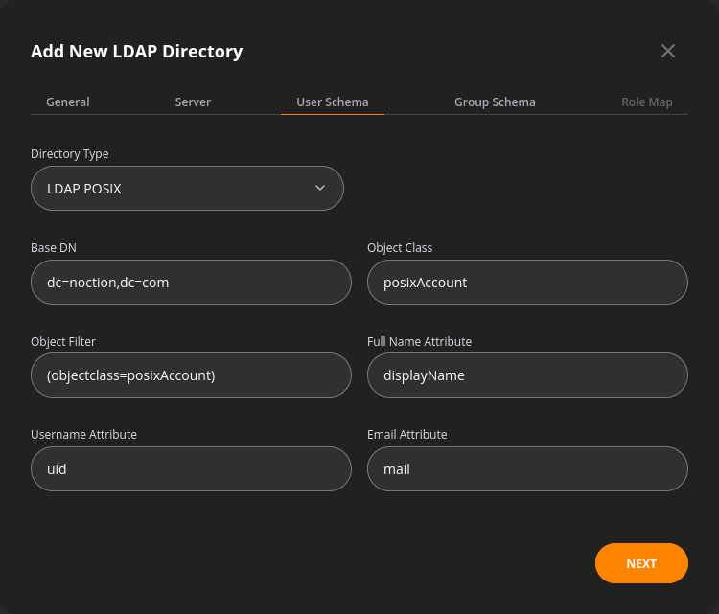Open the LDAP POSIX dropdown
This screenshot has height=614, width=719.
(187, 189)
